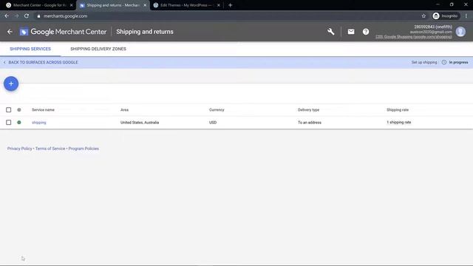Click Back to Surfaces Across Google link
The image size is (473, 266).
pos(41,62)
